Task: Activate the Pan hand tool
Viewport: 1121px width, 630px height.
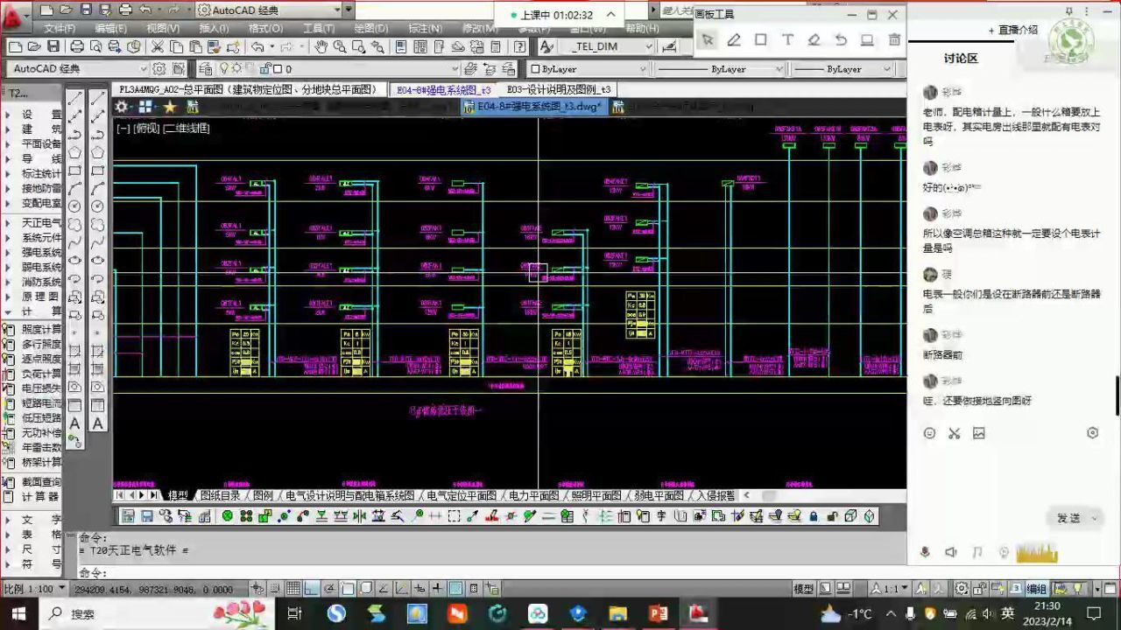Action: 321,46
